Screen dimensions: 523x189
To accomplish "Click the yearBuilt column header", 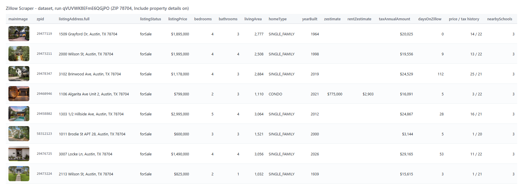I will point(310,19).
